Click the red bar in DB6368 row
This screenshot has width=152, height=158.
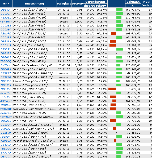point(112,89)
